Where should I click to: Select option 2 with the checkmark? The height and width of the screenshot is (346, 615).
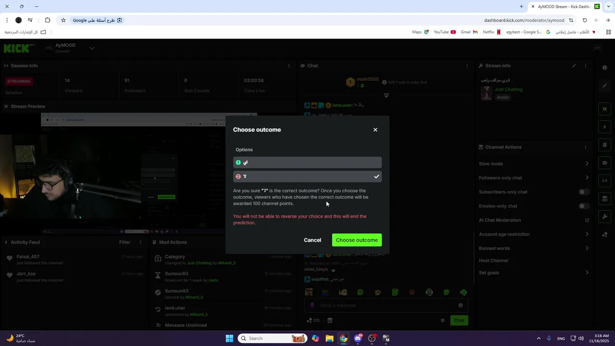click(307, 176)
